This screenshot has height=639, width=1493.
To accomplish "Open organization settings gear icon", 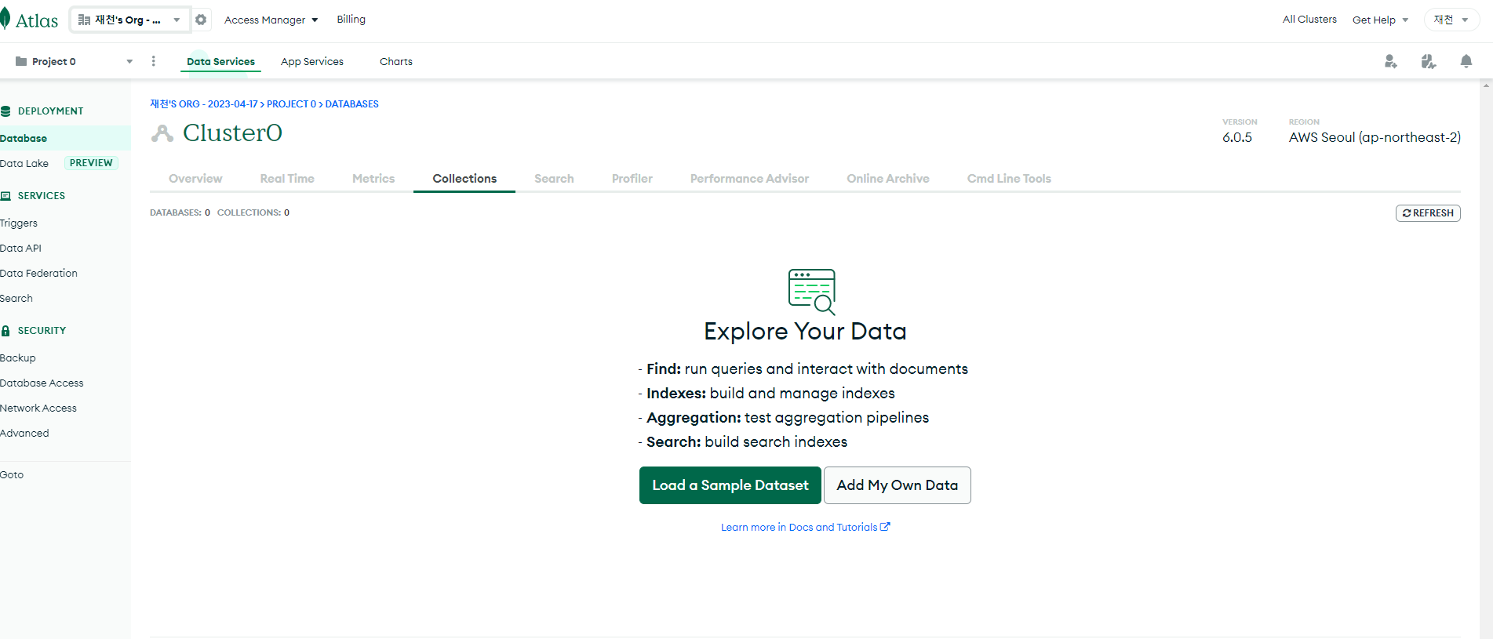I will (201, 20).
